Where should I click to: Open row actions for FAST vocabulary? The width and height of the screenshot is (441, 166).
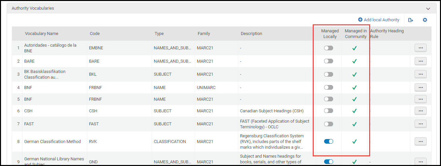click(420, 124)
